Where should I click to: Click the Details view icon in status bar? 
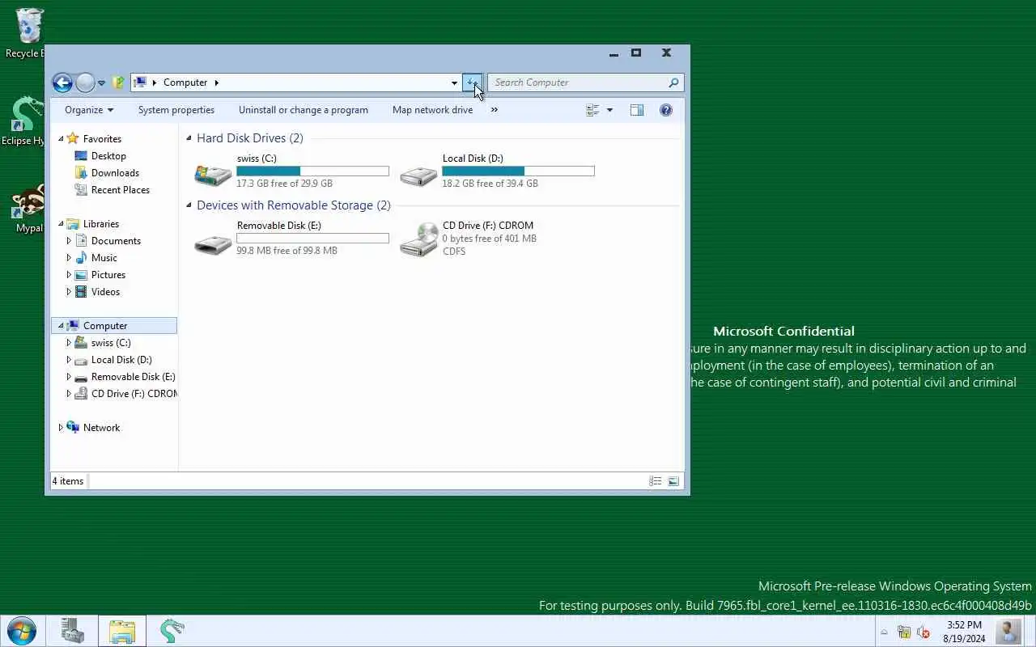pyautogui.click(x=656, y=481)
